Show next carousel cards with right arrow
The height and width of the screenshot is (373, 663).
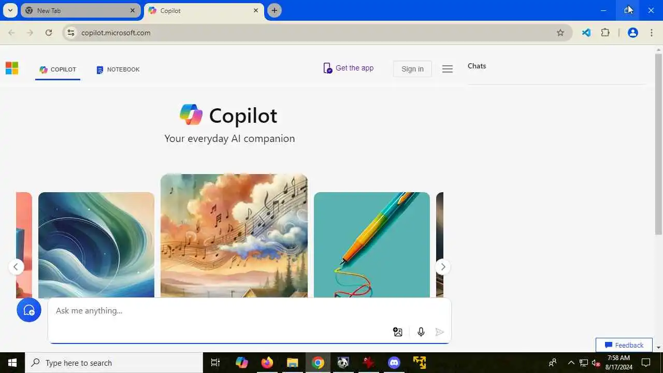click(443, 267)
